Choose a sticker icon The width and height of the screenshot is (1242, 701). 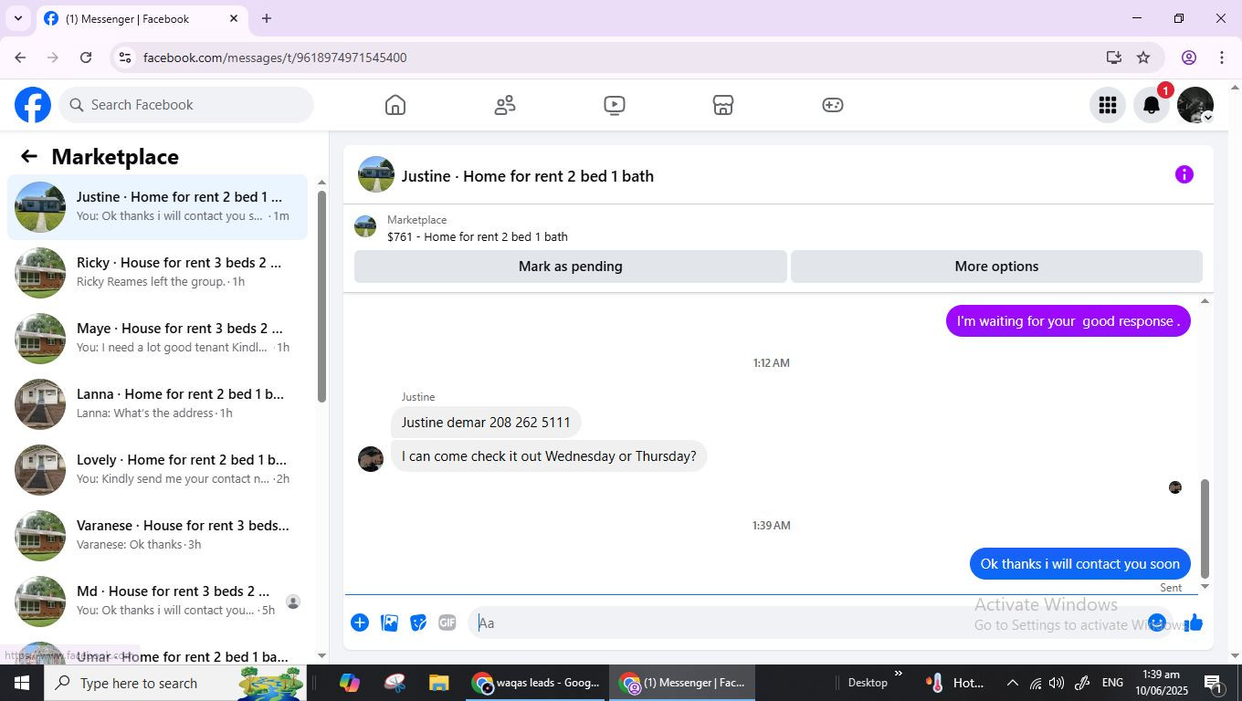click(418, 623)
